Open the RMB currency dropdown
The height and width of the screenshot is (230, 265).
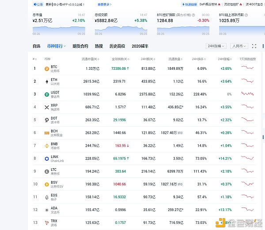click(x=239, y=46)
